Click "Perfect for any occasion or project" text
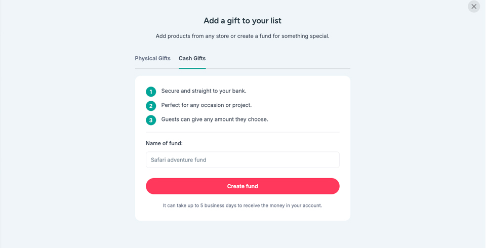This screenshot has height=248, width=486. pyautogui.click(x=206, y=105)
